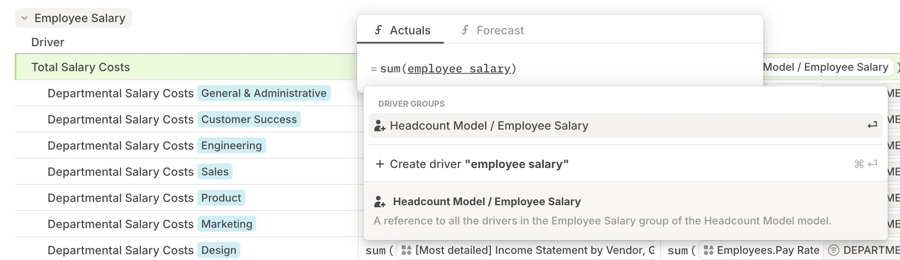Viewport: 900px width, 260px height.
Task: Select Departmental Salary Costs row for Engineering
Action: pyautogui.click(x=186, y=146)
